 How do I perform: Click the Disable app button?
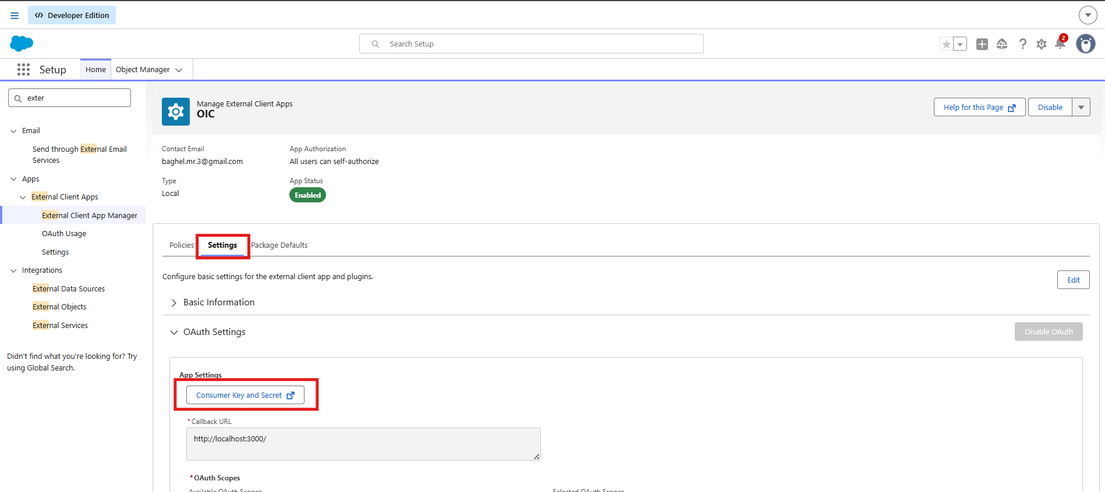click(x=1050, y=107)
